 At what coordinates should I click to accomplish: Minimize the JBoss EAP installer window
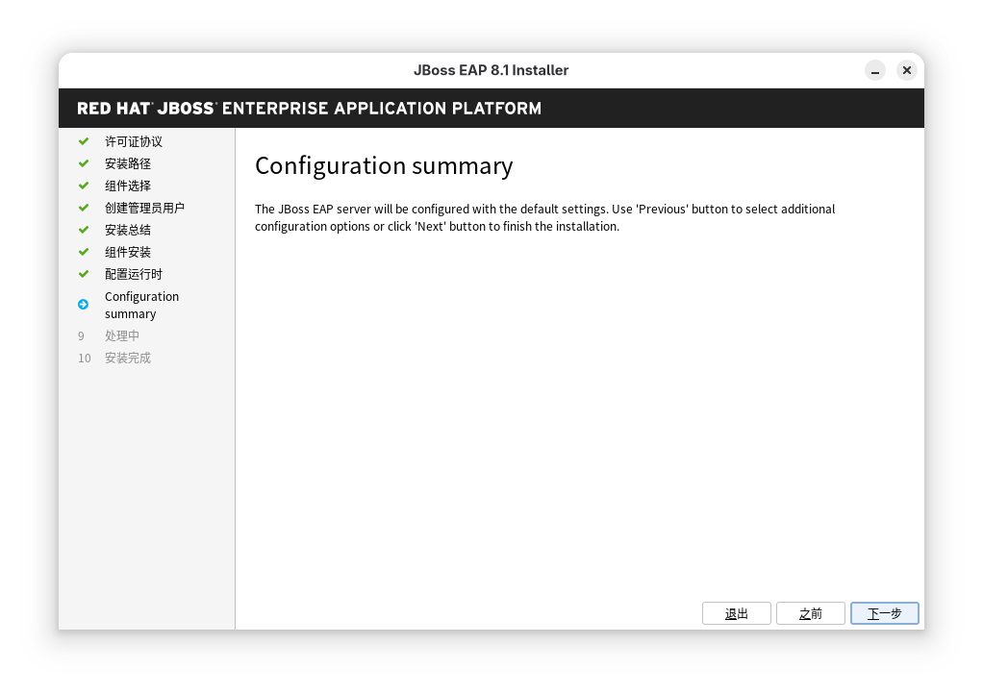point(875,70)
